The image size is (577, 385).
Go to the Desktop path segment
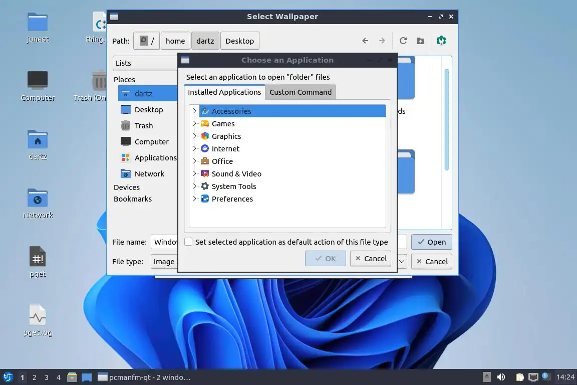coord(239,41)
